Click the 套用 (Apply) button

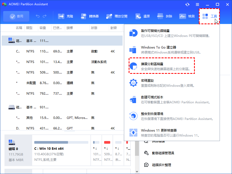point(16,16)
